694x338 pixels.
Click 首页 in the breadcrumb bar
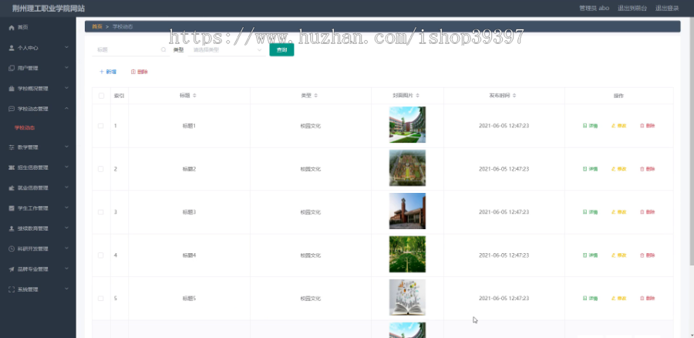(x=97, y=26)
